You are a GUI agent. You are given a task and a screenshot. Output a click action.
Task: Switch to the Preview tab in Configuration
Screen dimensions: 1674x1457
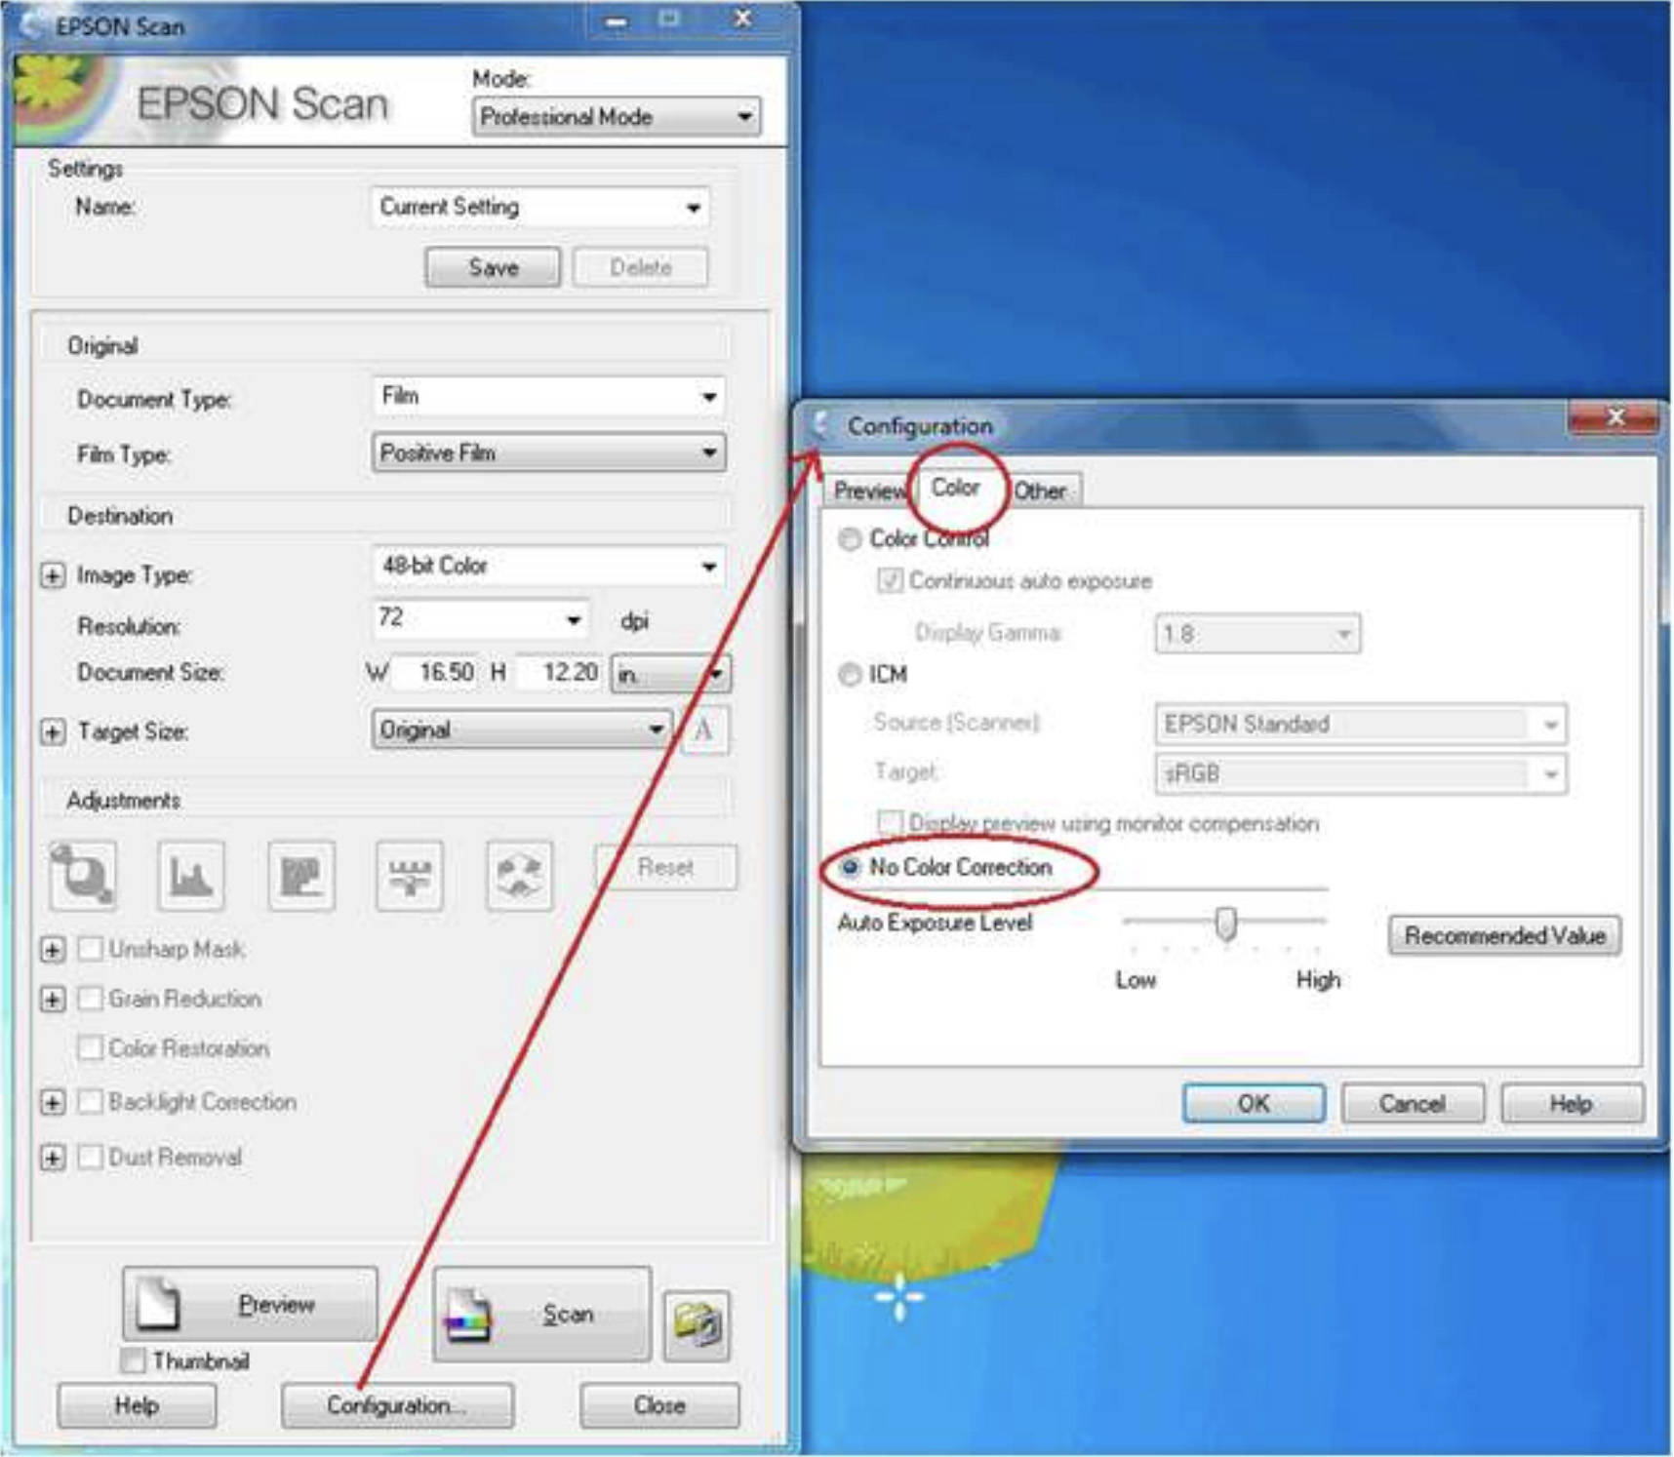click(x=869, y=492)
